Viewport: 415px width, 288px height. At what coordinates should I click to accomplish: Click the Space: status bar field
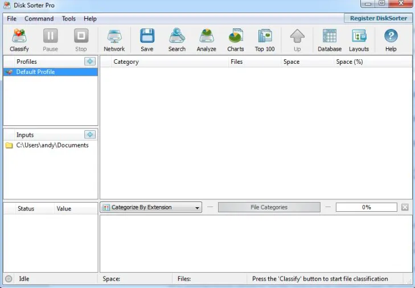(135, 279)
